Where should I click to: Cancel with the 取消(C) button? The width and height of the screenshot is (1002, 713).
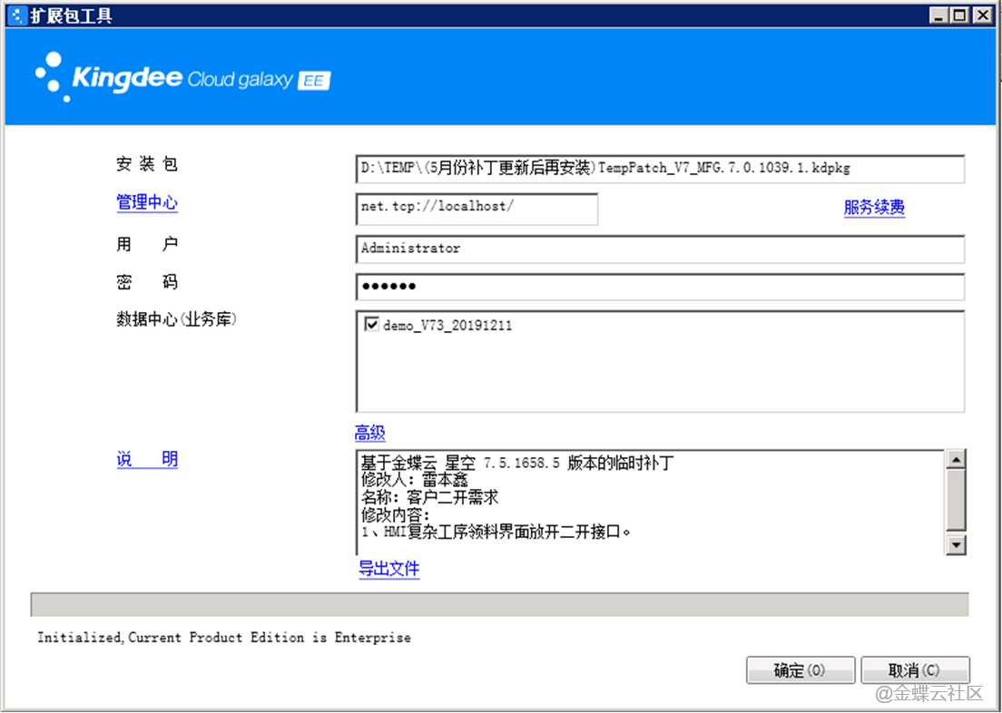[x=915, y=670]
